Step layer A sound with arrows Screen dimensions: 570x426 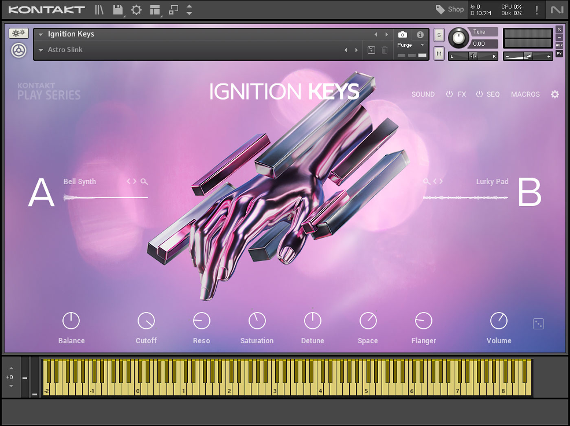[x=132, y=181]
